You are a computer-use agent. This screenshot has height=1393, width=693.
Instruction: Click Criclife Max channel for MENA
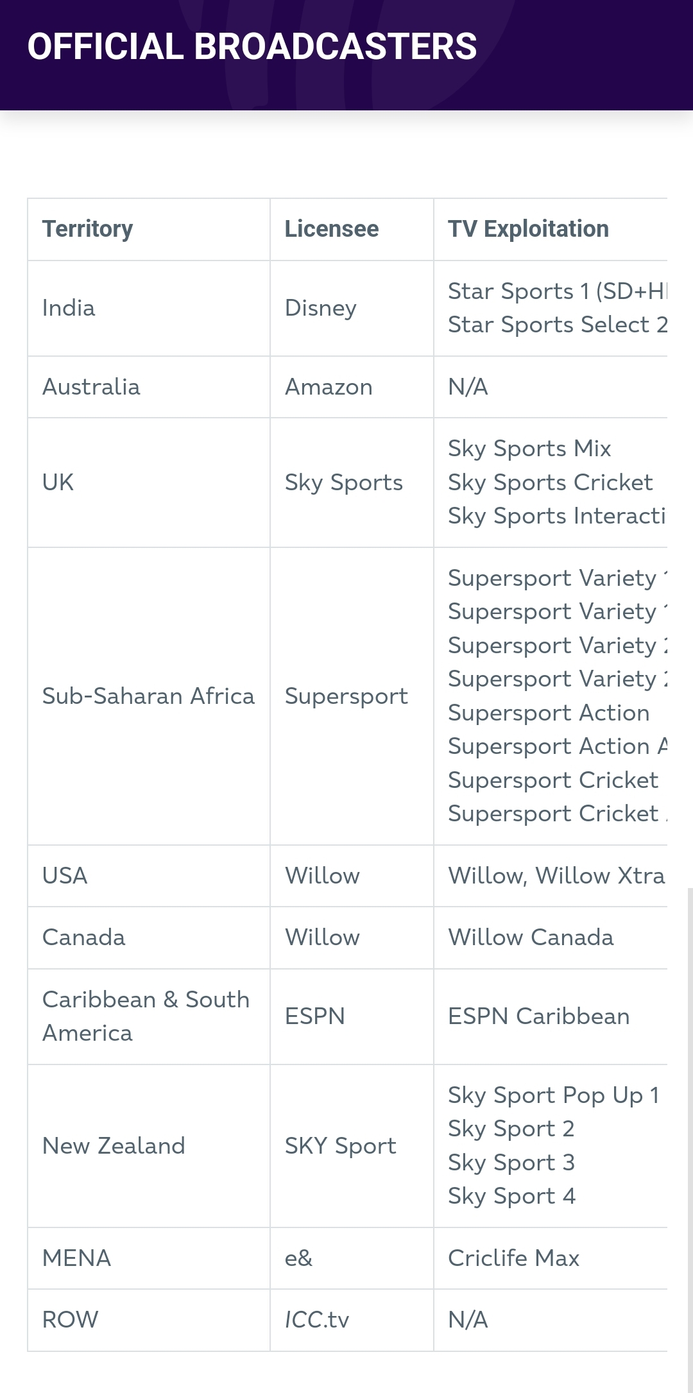551,1258
